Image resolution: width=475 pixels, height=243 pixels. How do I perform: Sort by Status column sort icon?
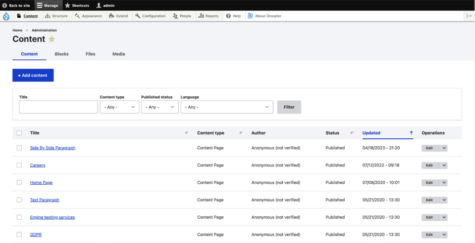pos(352,133)
